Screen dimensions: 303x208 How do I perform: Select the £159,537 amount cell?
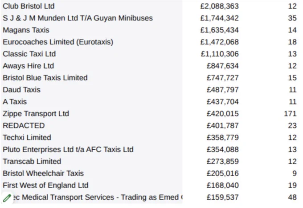point(223,197)
